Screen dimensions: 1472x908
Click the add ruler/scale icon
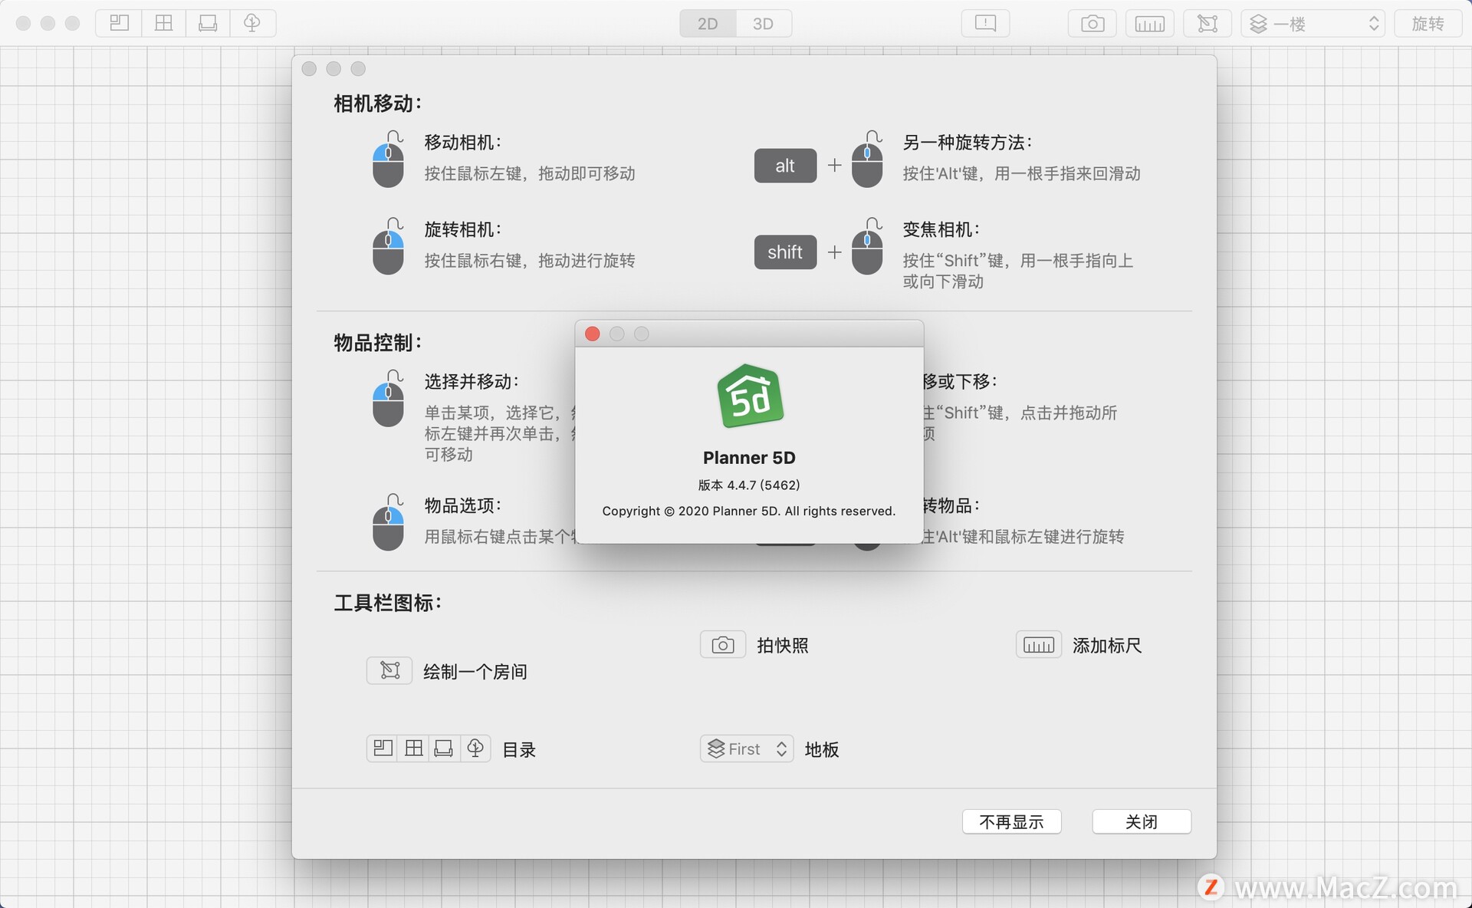1037,644
